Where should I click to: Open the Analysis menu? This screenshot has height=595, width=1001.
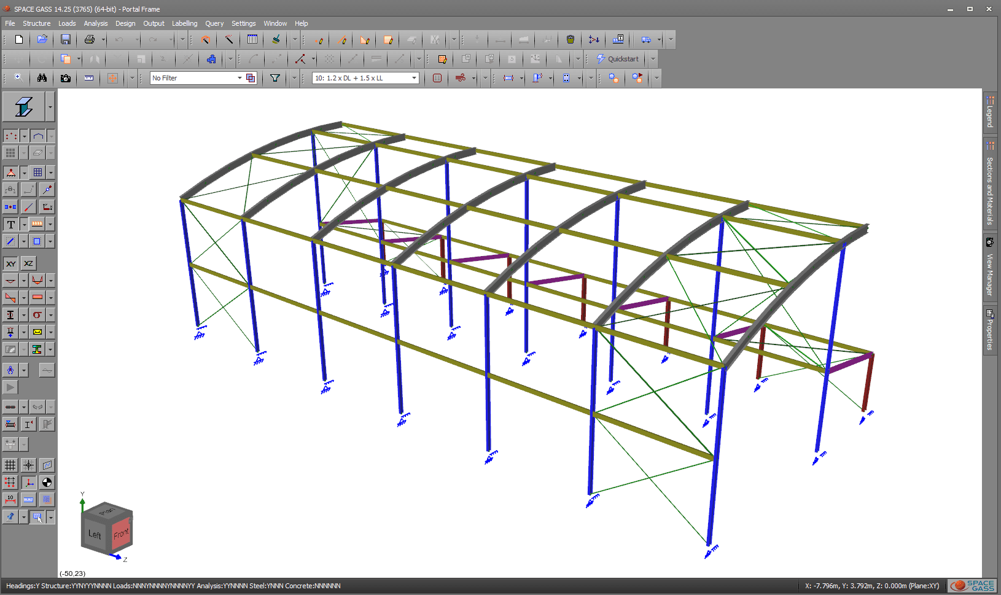coord(96,23)
